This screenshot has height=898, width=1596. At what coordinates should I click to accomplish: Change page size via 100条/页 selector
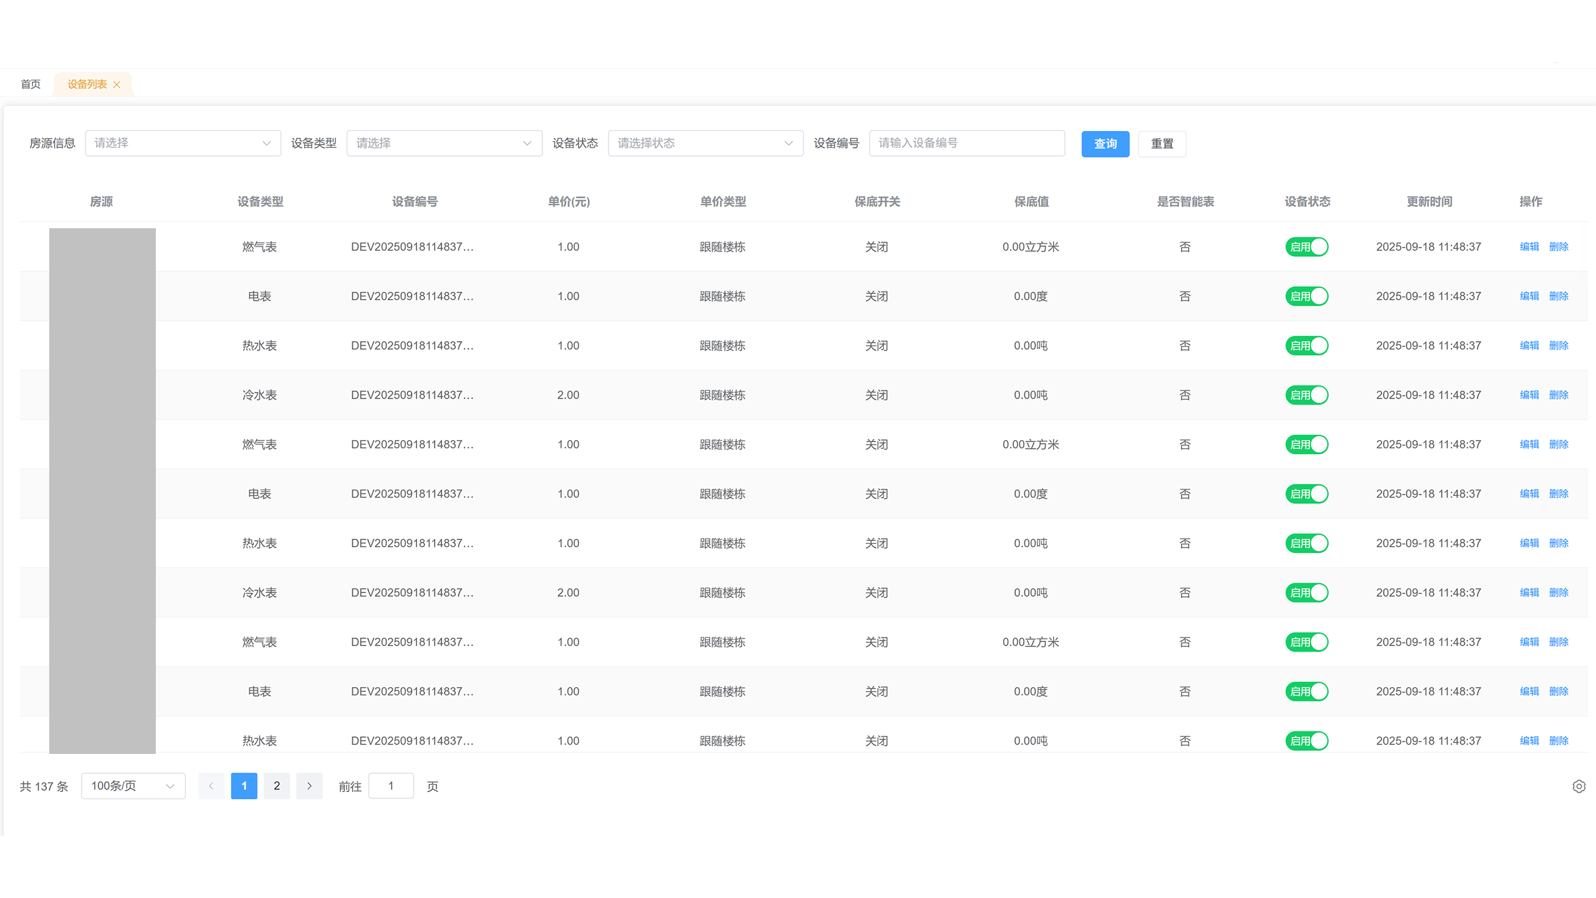(x=133, y=786)
